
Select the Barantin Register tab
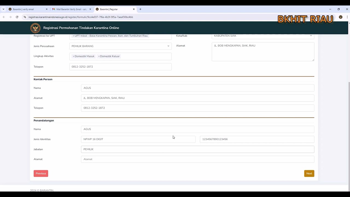(115, 9)
